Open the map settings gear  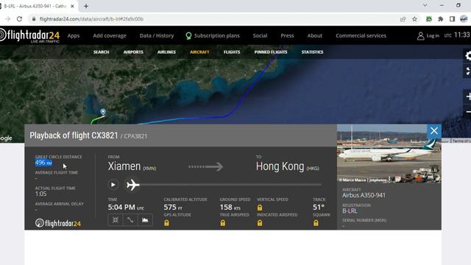(467, 56)
